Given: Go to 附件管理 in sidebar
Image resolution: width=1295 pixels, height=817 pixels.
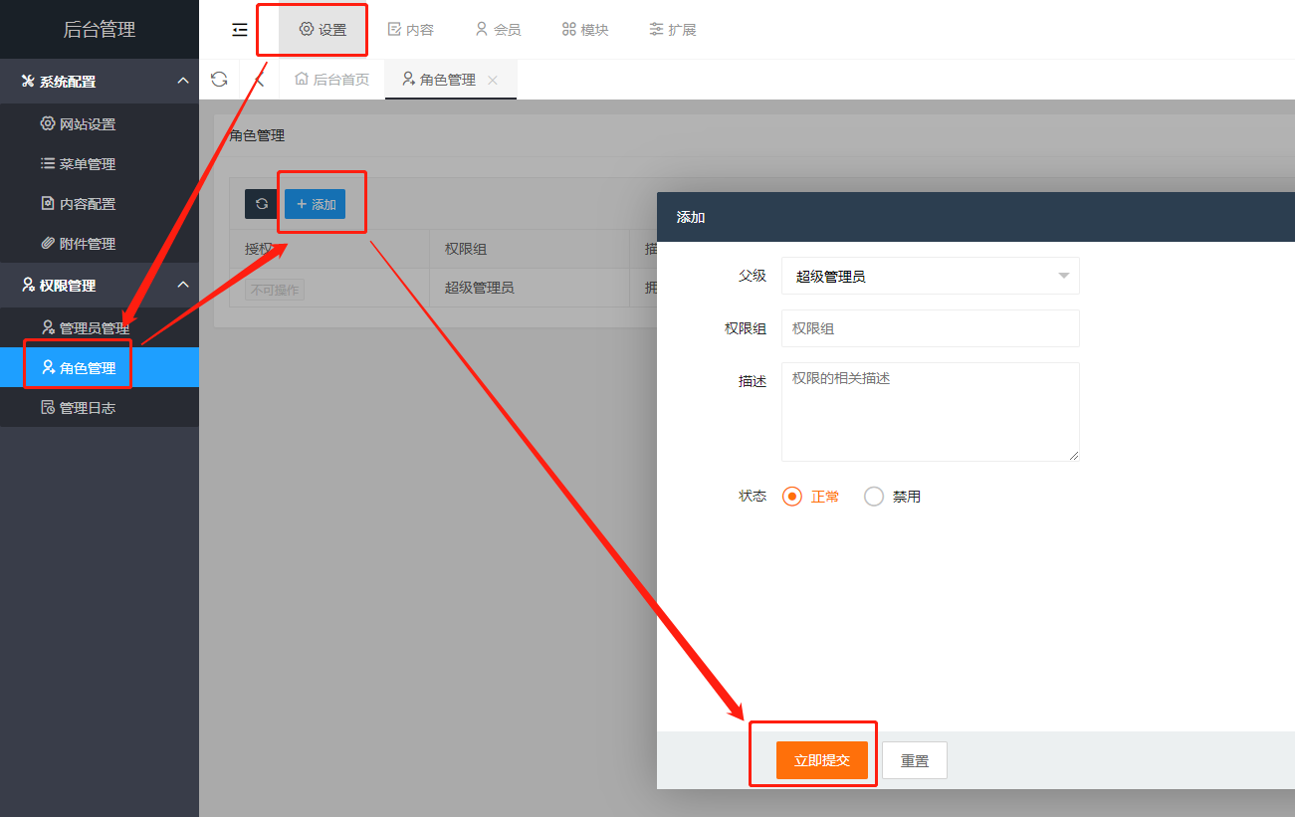Looking at the screenshot, I should pyautogui.click(x=88, y=244).
